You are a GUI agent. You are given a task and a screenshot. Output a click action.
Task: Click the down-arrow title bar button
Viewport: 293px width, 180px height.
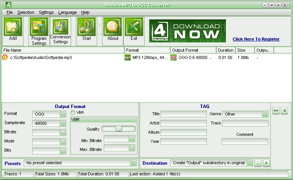pos(272,5)
